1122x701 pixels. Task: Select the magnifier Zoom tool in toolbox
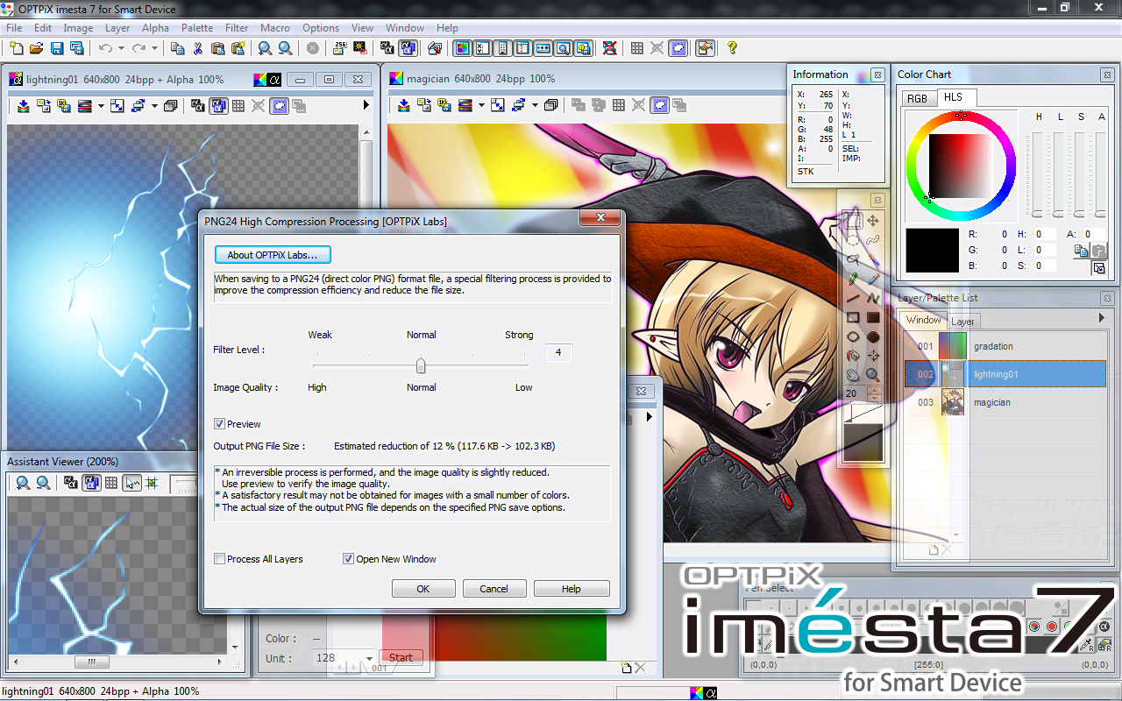pos(873,375)
